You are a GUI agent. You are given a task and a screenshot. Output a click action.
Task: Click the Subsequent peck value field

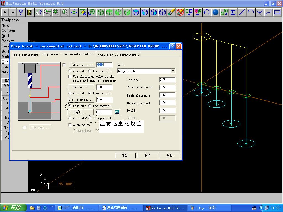[x=167, y=88]
